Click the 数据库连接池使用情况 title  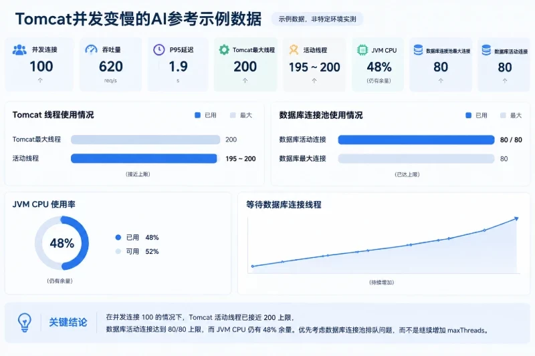321,115
